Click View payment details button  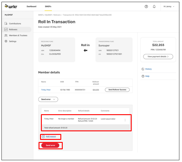coord(158,57)
